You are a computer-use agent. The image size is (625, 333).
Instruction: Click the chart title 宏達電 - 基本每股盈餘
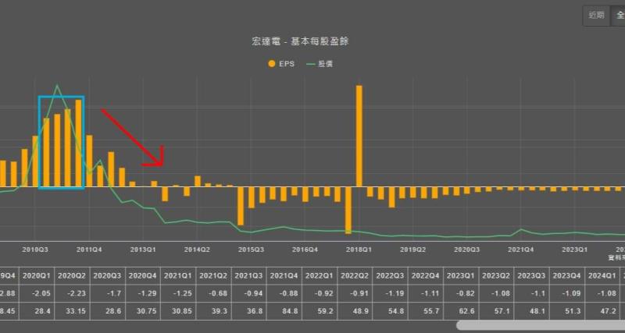[x=300, y=41]
